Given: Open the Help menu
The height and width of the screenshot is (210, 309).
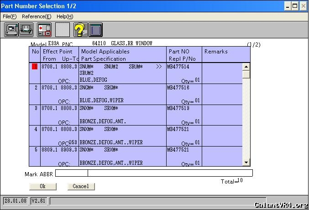Looking at the screenshot, I should (x=65, y=16).
